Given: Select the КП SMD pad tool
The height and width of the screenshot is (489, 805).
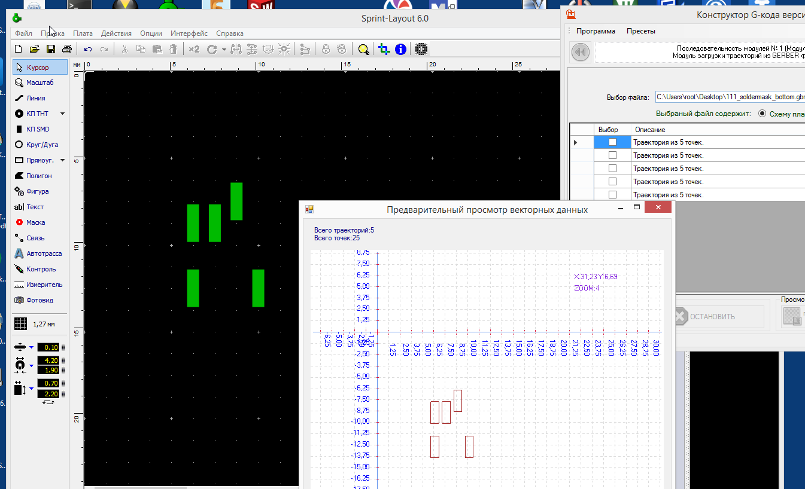Looking at the screenshot, I should pos(40,129).
